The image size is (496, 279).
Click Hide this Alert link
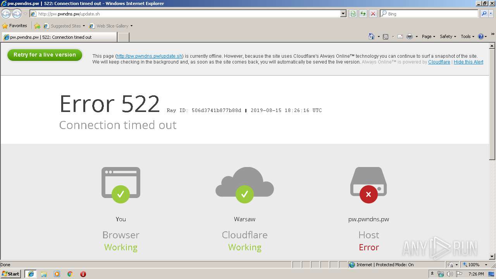click(x=468, y=62)
